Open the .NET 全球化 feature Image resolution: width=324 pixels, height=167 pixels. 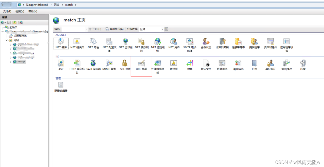click(x=125, y=43)
